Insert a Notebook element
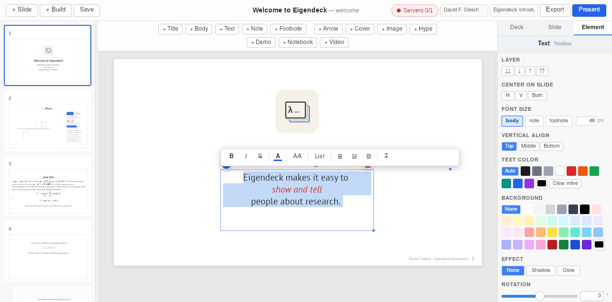The width and height of the screenshot is (612, 302). pos(298,43)
